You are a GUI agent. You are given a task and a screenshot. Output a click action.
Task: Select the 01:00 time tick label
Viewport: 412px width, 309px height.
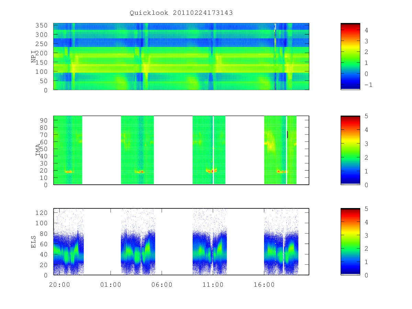pyautogui.click(x=111, y=285)
